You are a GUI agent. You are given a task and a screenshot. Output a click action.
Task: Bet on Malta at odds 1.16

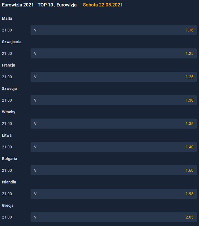(x=113, y=30)
